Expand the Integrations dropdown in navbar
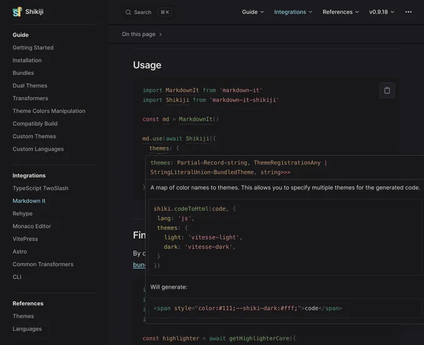The width and height of the screenshot is (424, 345). (293, 12)
